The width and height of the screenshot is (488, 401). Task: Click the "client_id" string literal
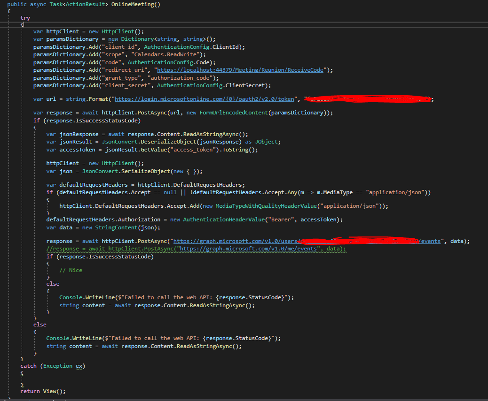pyautogui.click(x=119, y=47)
